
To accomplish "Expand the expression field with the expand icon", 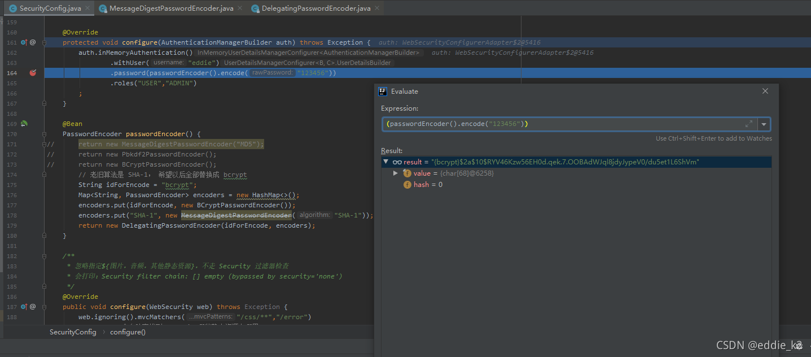I will coord(749,124).
